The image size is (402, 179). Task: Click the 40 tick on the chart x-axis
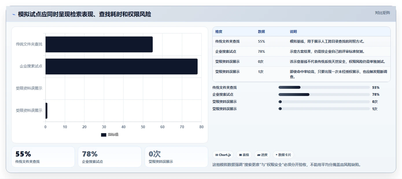[123, 127]
